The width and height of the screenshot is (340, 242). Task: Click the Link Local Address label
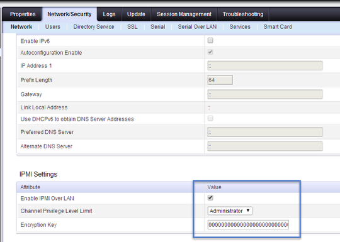click(x=44, y=107)
